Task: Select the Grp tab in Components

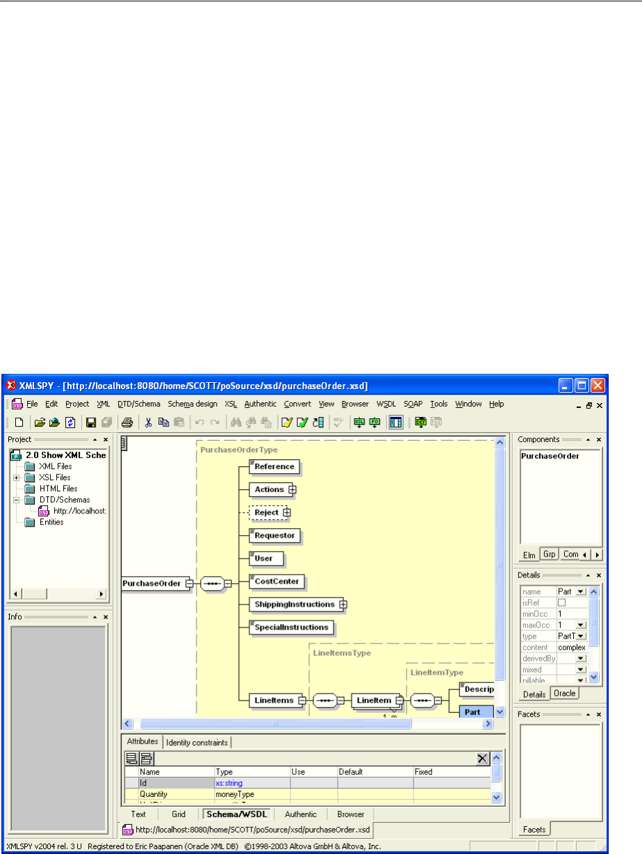Action: click(x=550, y=554)
